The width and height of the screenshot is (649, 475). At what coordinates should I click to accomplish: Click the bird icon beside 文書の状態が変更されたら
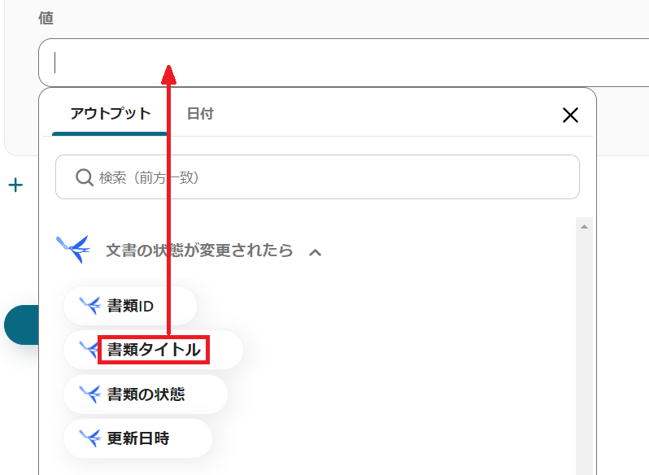click(73, 249)
